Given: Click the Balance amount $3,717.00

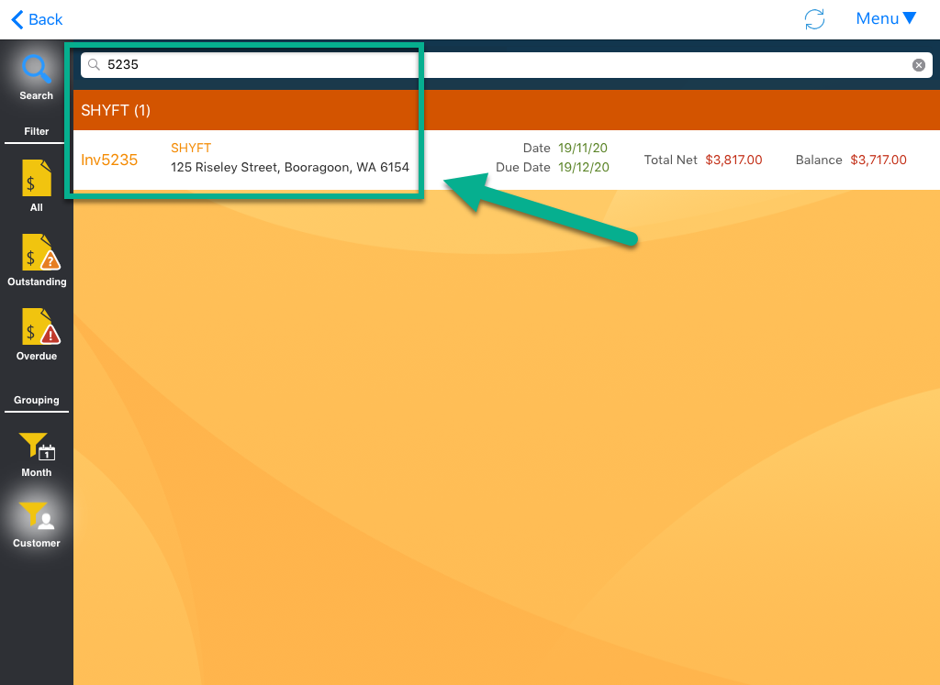Looking at the screenshot, I should tap(878, 160).
